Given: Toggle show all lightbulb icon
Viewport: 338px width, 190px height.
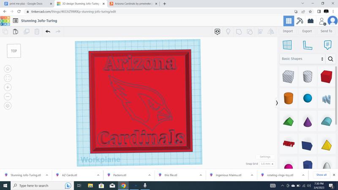Looking at the screenshot, I should [228, 32].
